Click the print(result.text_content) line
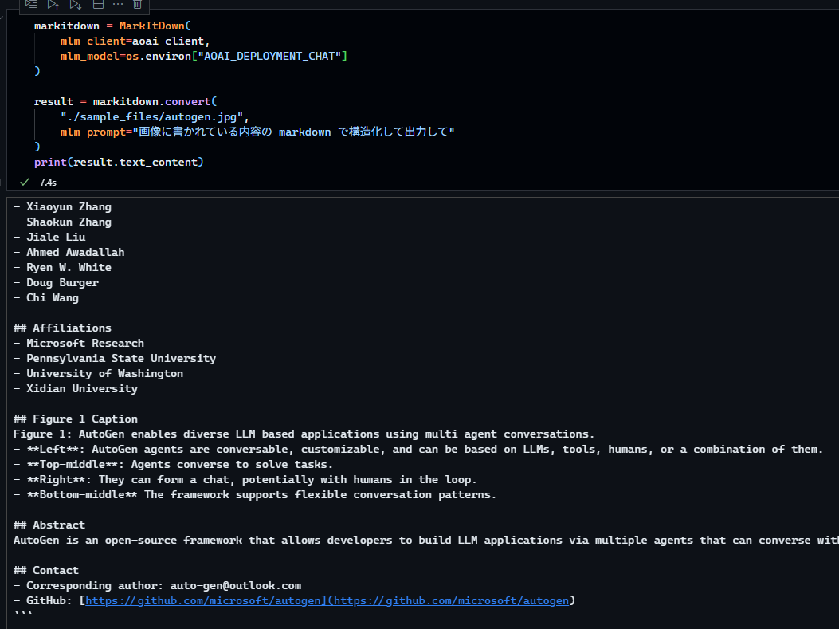839x629 pixels. coord(119,162)
